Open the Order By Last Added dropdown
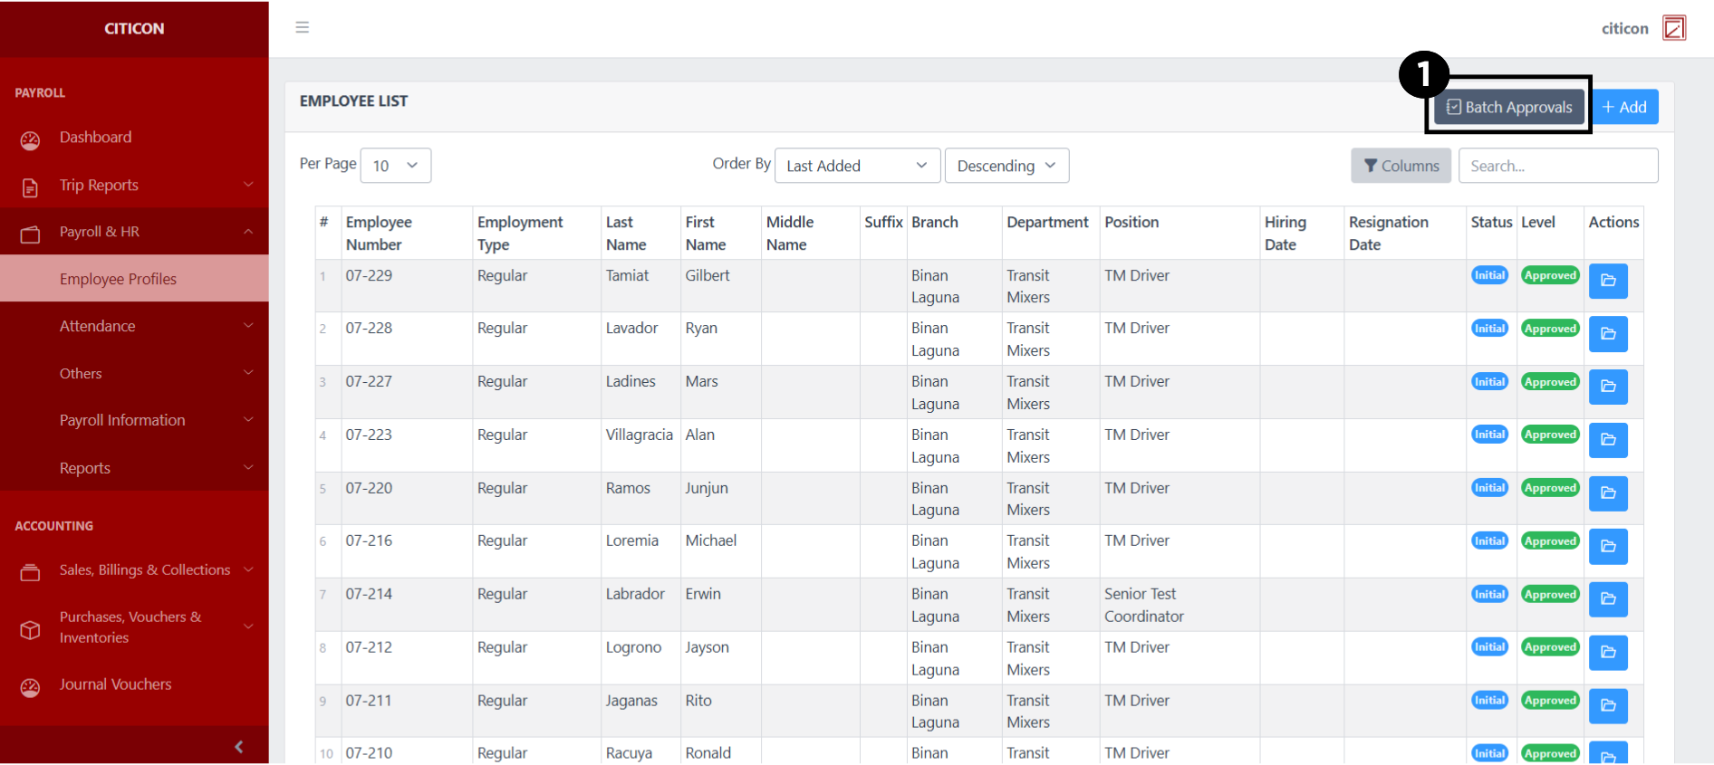This screenshot has width=1714, height=765. [856, 166]
